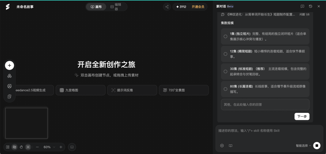Click the 问题 1/6 progress label
Image resolution: width=326 pixels, height=154 pixels.
tap(304, 14)
